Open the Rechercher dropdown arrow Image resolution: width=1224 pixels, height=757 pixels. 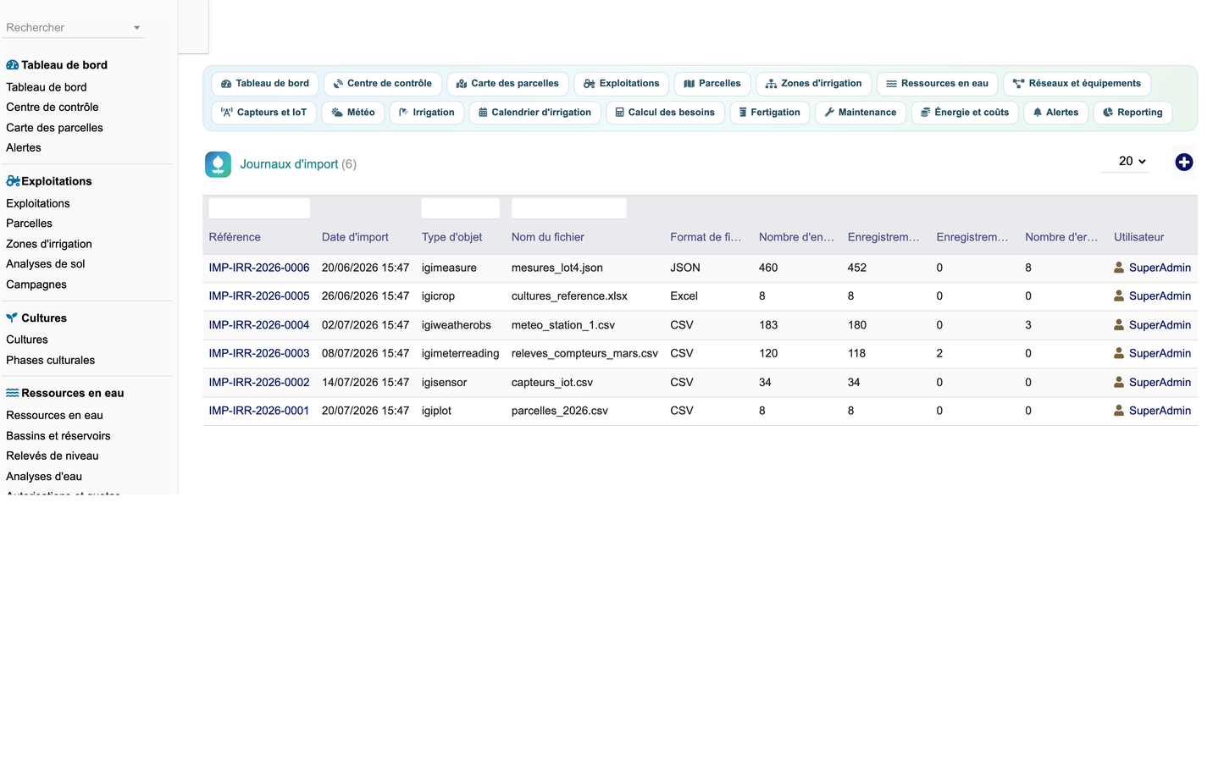(x=136, y=28)
